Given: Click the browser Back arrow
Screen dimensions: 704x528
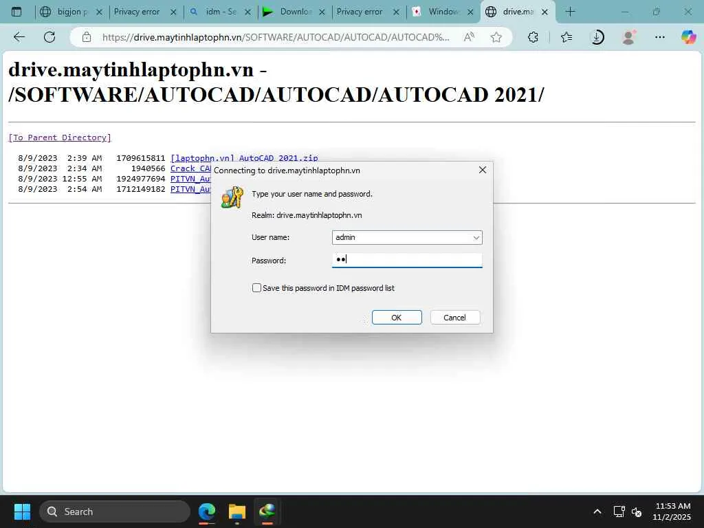Looking at the screenshot, I should [x=19, y=37].
